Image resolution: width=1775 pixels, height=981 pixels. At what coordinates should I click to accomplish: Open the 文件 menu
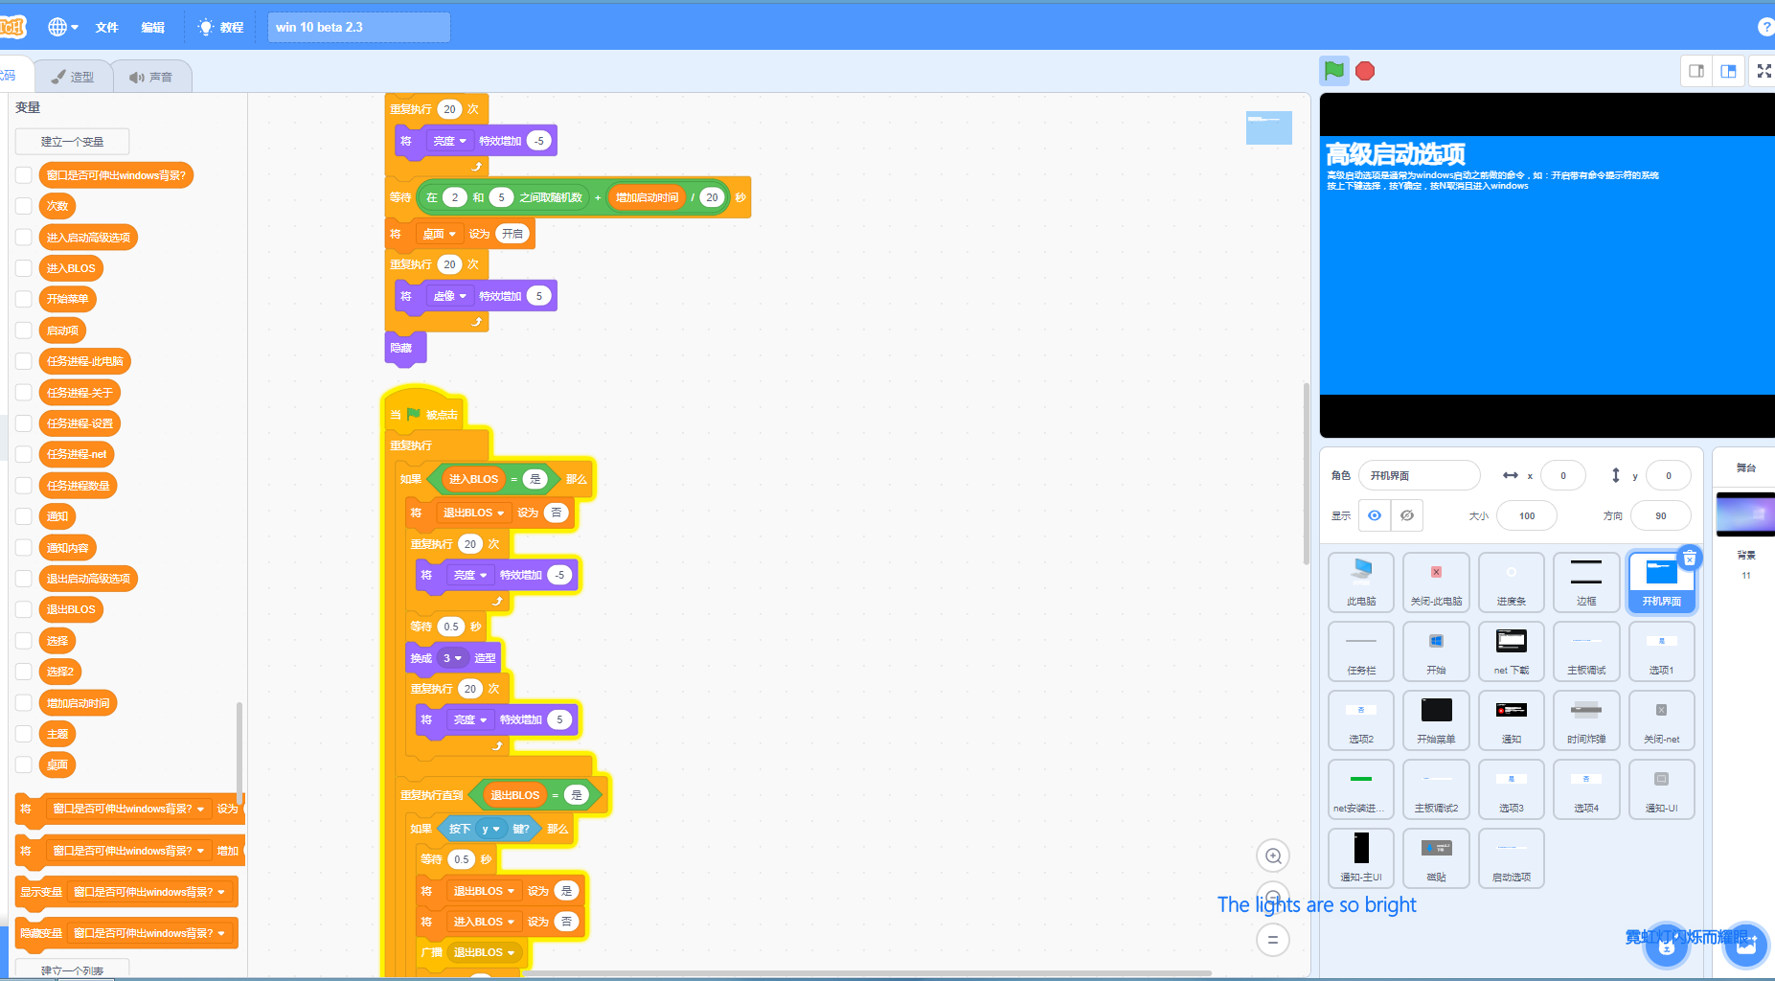[106, 27]
